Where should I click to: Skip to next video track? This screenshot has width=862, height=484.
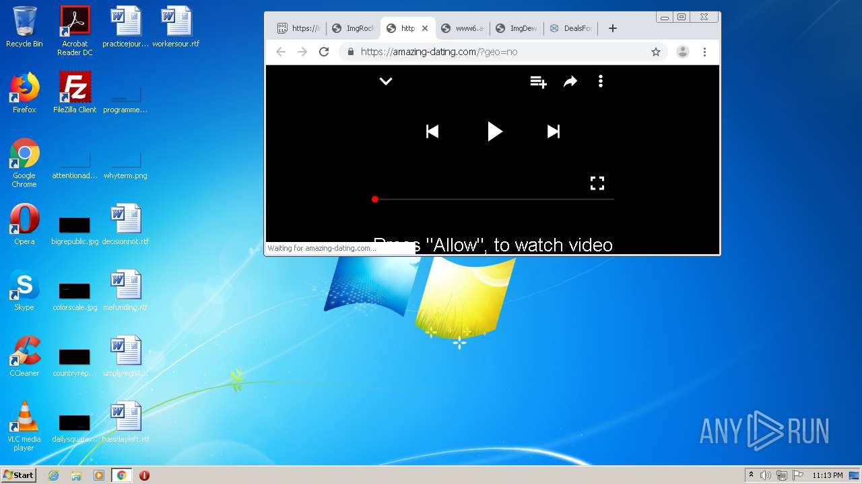(x=554, y=132)
